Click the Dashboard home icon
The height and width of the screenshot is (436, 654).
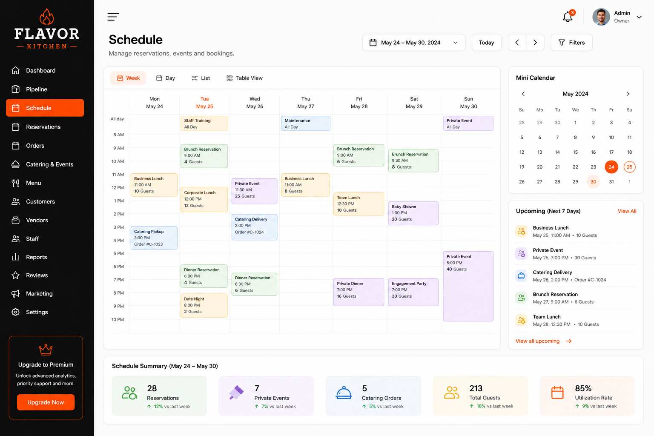[x=16, y=70]
